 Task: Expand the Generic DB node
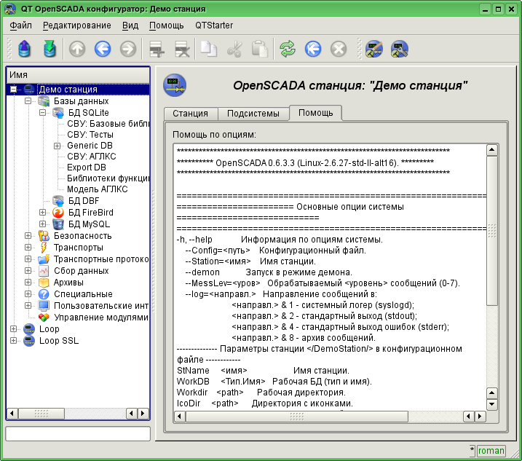(x=58, y=146)
